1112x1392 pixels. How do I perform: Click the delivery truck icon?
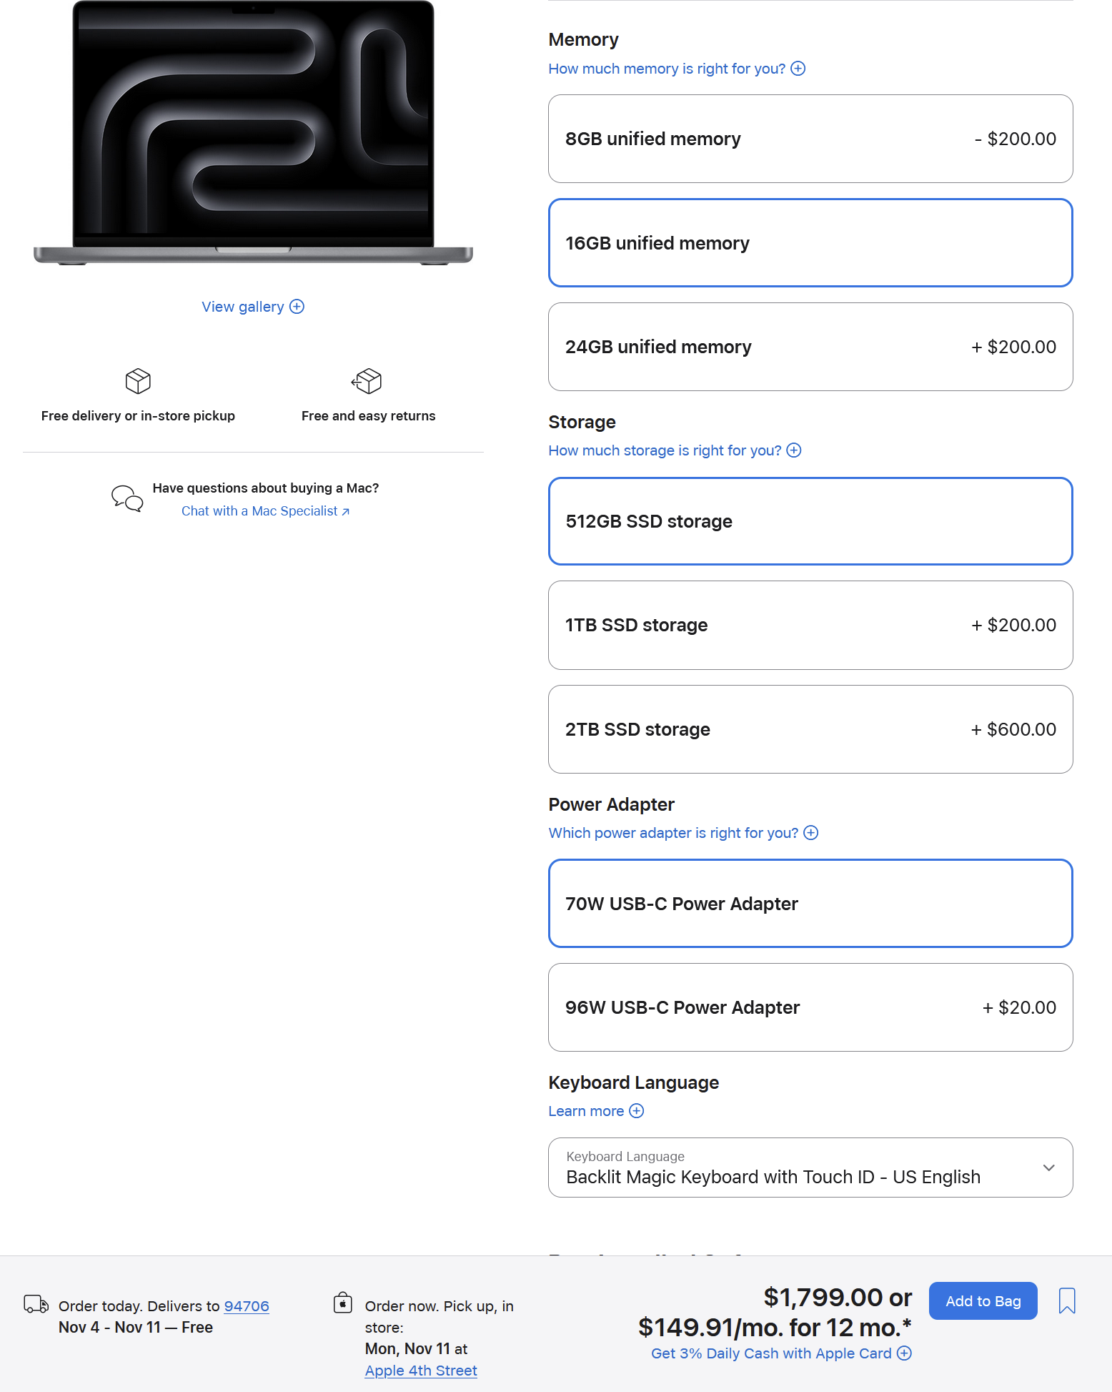[x=36, y=1304]
